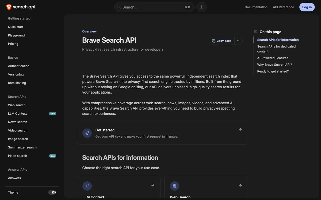The width and height of the screenshot is (321, 200).
Task: Click the Search APIs for information heading
Action: point(120,158)
